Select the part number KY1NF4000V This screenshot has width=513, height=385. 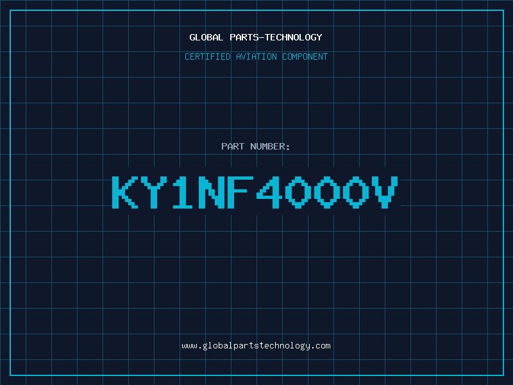tap(255, 193)
